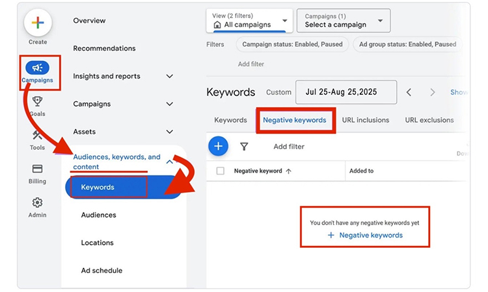Expand the Campaigns menu section
Screen dimensions: 488x292
(170, 104)
